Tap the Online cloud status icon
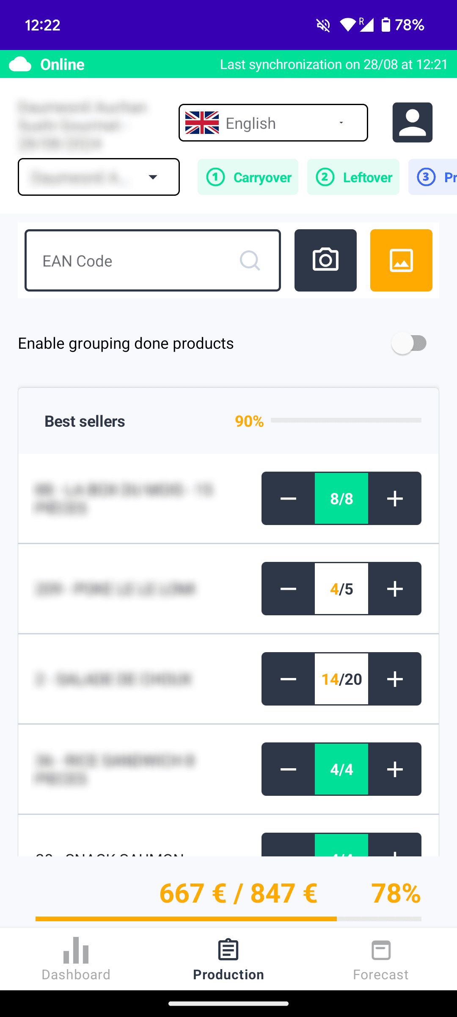457x1017 pixels. (x=20, y=64)
